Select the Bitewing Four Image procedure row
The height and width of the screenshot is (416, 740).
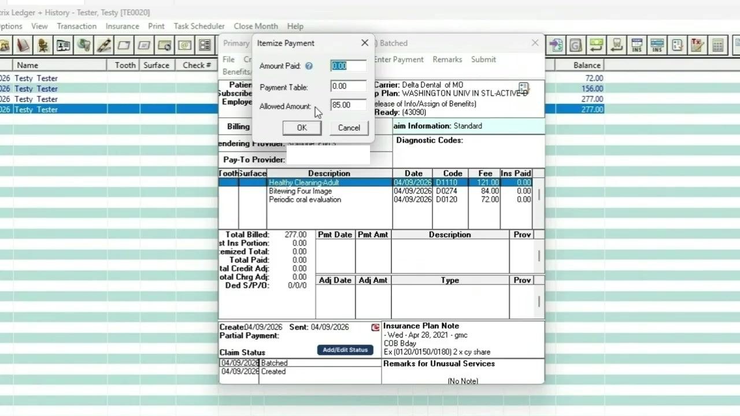click(375, 191)
